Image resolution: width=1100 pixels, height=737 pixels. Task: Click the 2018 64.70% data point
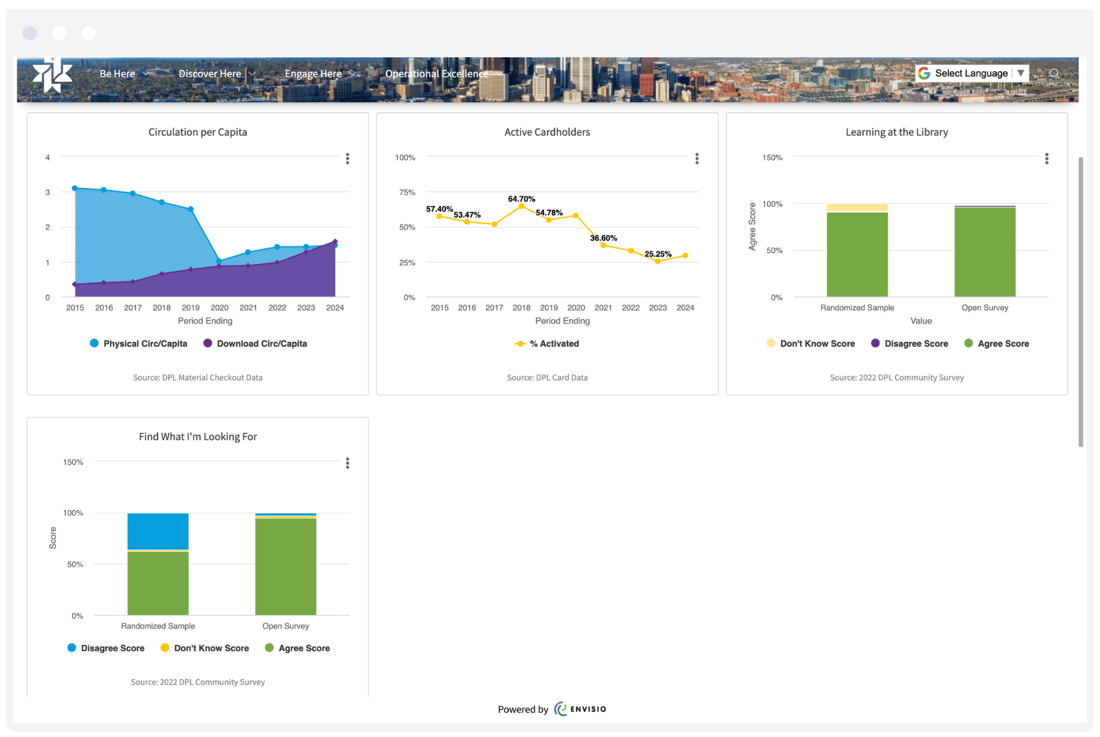521,206
